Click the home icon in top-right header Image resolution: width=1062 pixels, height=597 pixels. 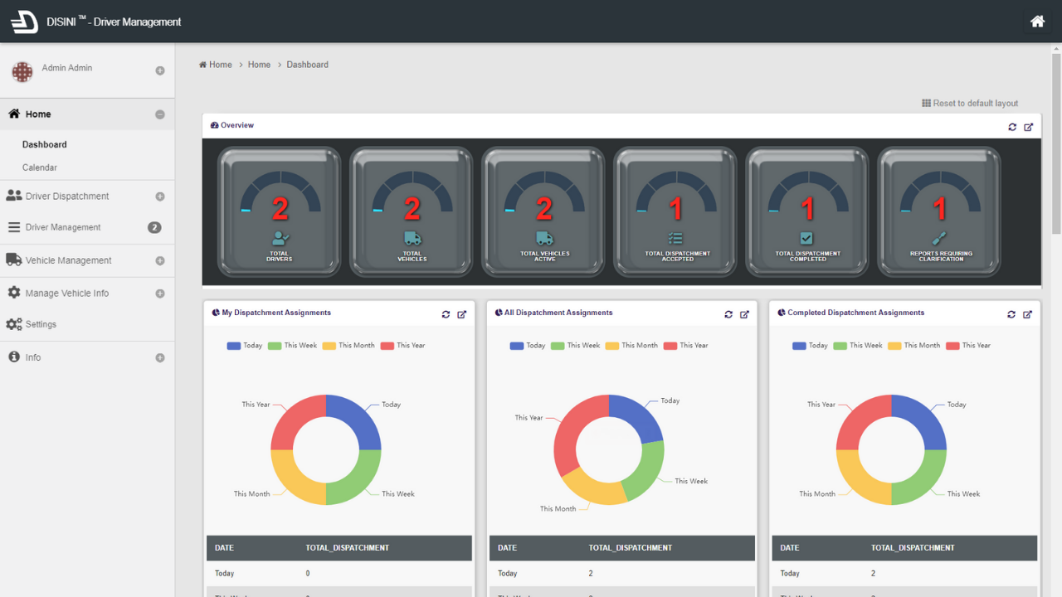[x=1037, y=22]
